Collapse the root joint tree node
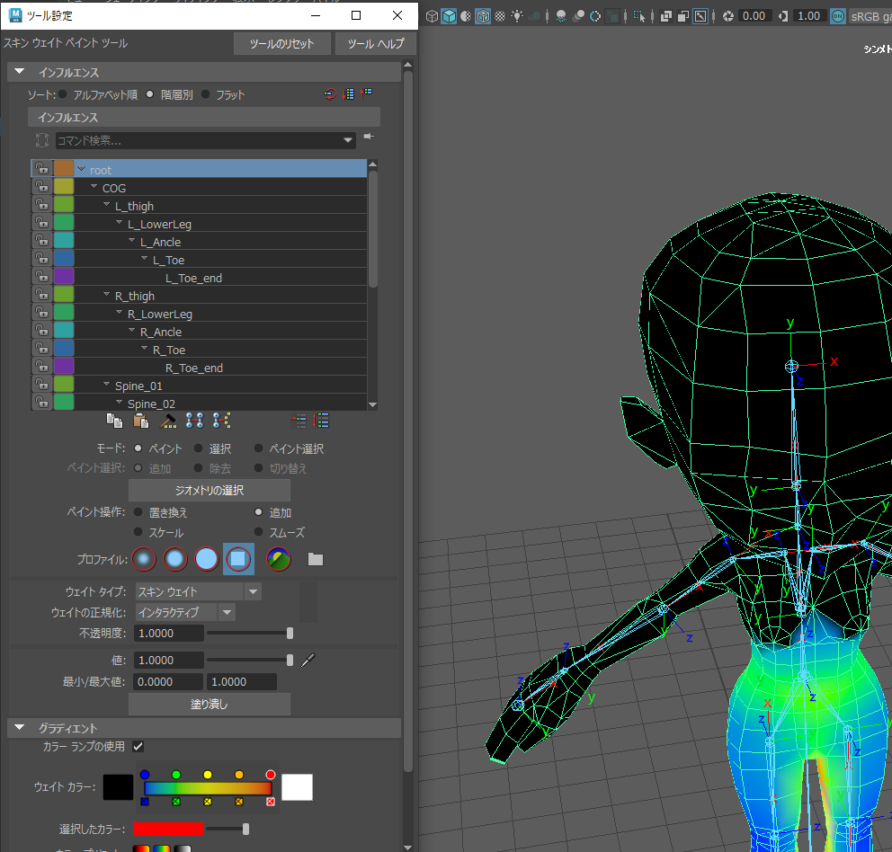The height and width of the screenshot is (852, 892). coord(81,169)
